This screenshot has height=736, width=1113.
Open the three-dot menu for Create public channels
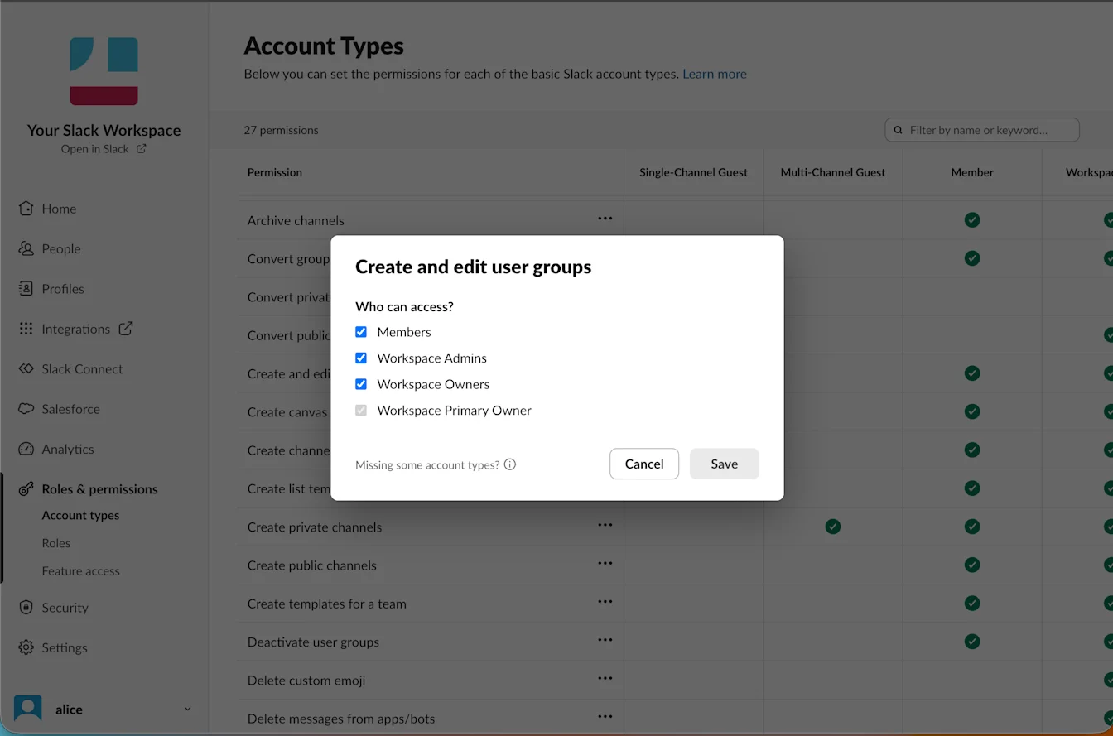(605, 564)
